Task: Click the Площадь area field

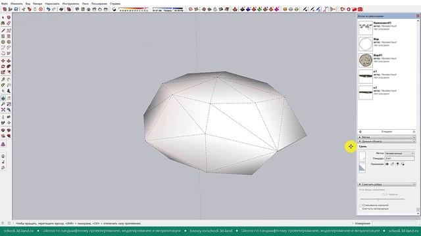Action: click(400, 159)
